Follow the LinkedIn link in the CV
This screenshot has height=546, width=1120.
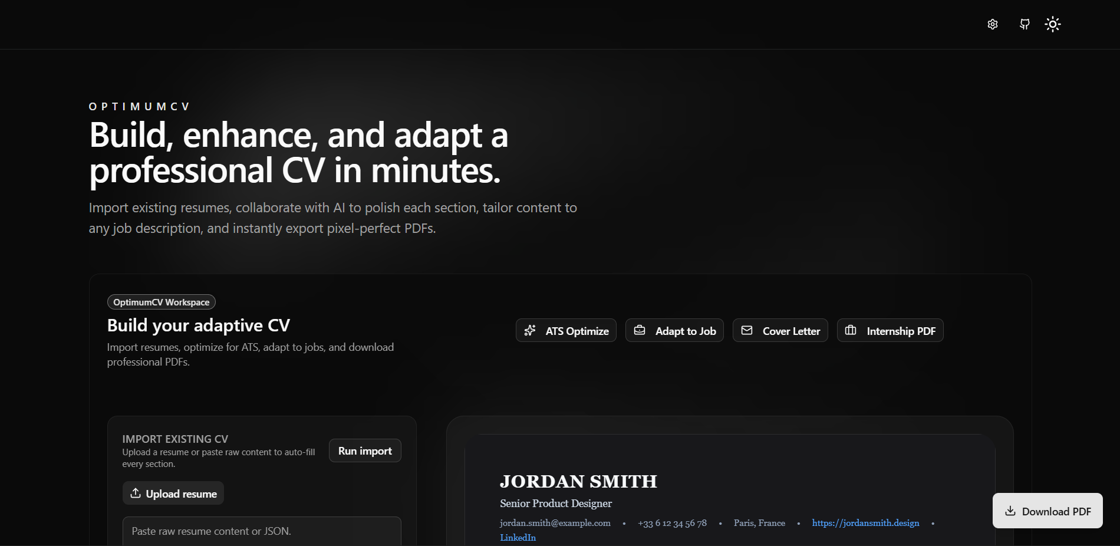[518, 538]
